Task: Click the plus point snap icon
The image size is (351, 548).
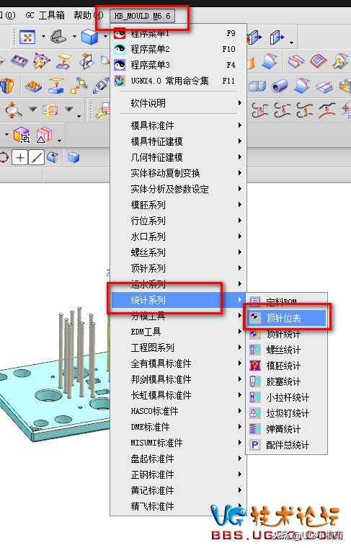Action: point(20,158)
